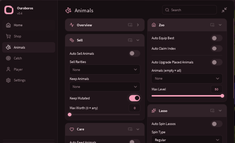Click the Home house icon

point(8,25)
